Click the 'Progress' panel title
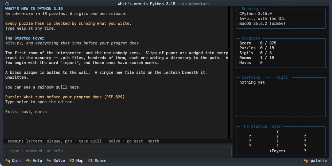Image resolution: width=332 pixels, height=166 pixels. click(x=251, y=38)
